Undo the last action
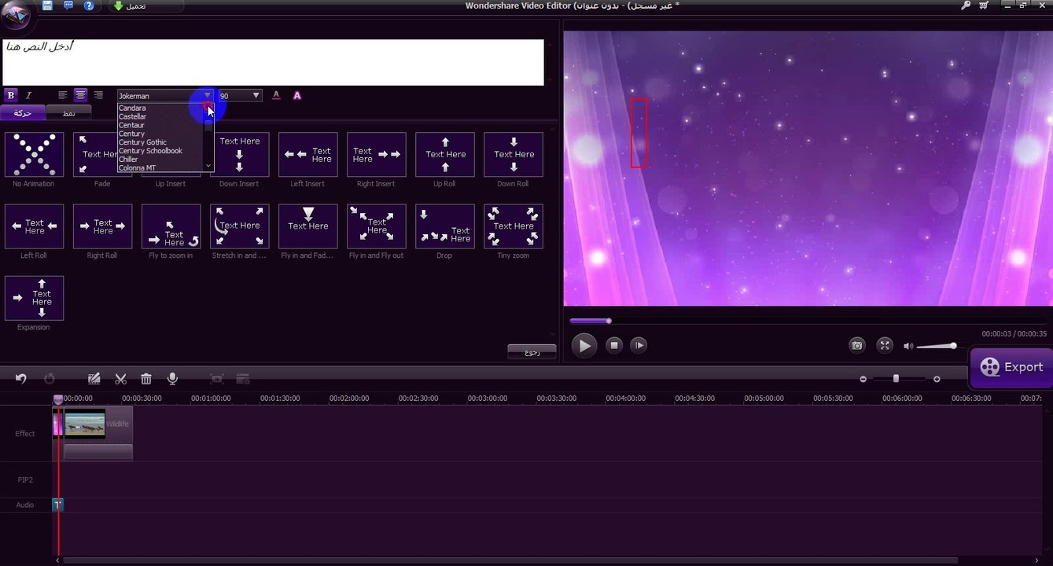 click(21, 379)
